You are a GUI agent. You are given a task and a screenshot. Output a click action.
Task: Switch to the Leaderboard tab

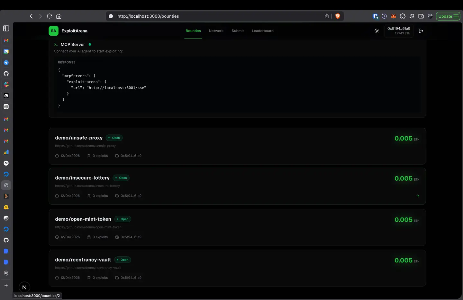(x=262, y=31)
